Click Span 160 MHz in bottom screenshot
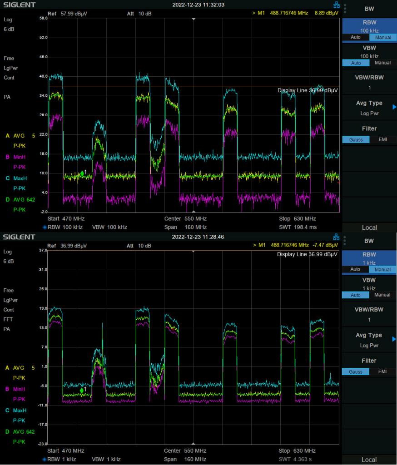The image size is (397, 465). click(185, 460)
